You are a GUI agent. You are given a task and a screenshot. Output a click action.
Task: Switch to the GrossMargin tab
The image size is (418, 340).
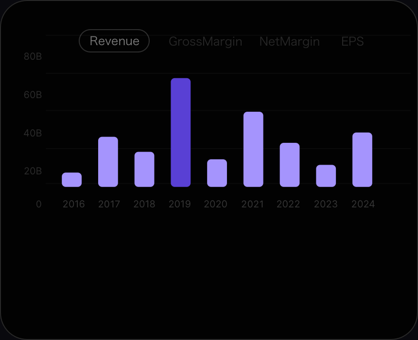[205, 41]
